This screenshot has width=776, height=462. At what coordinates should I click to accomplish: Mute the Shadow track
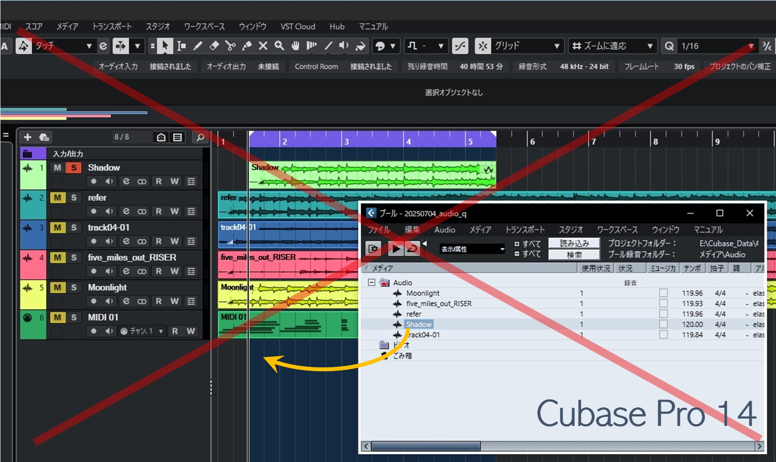pos(57,168)
